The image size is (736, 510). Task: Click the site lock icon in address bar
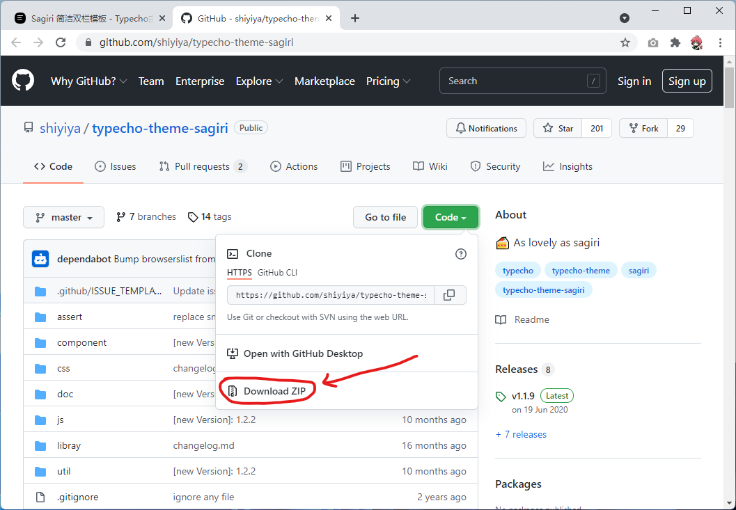88,42
